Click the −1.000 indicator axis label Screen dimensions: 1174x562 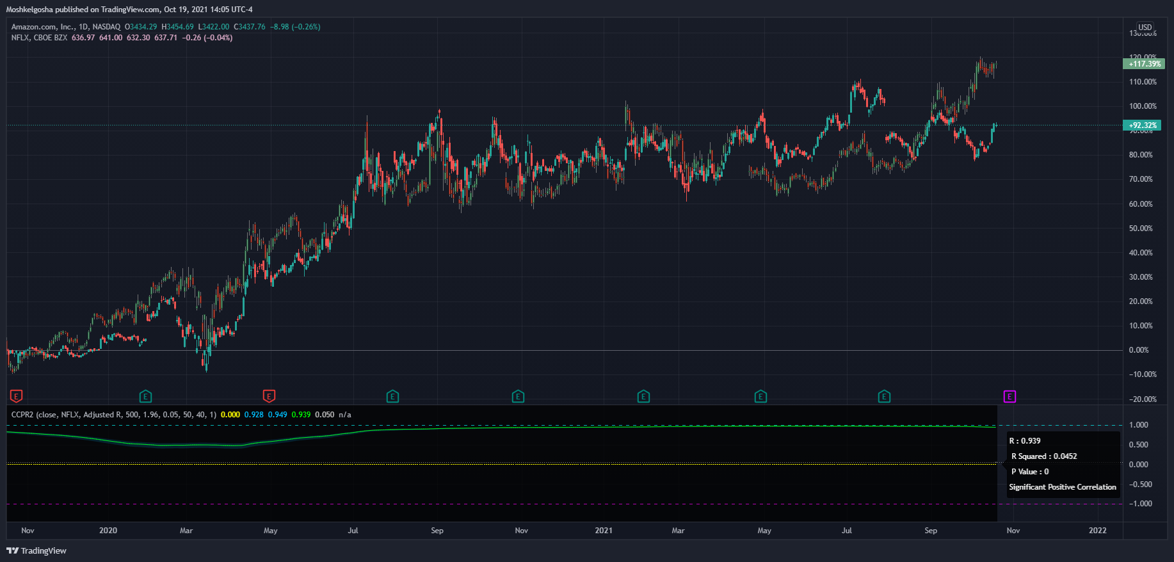(x=1140, y=504)
